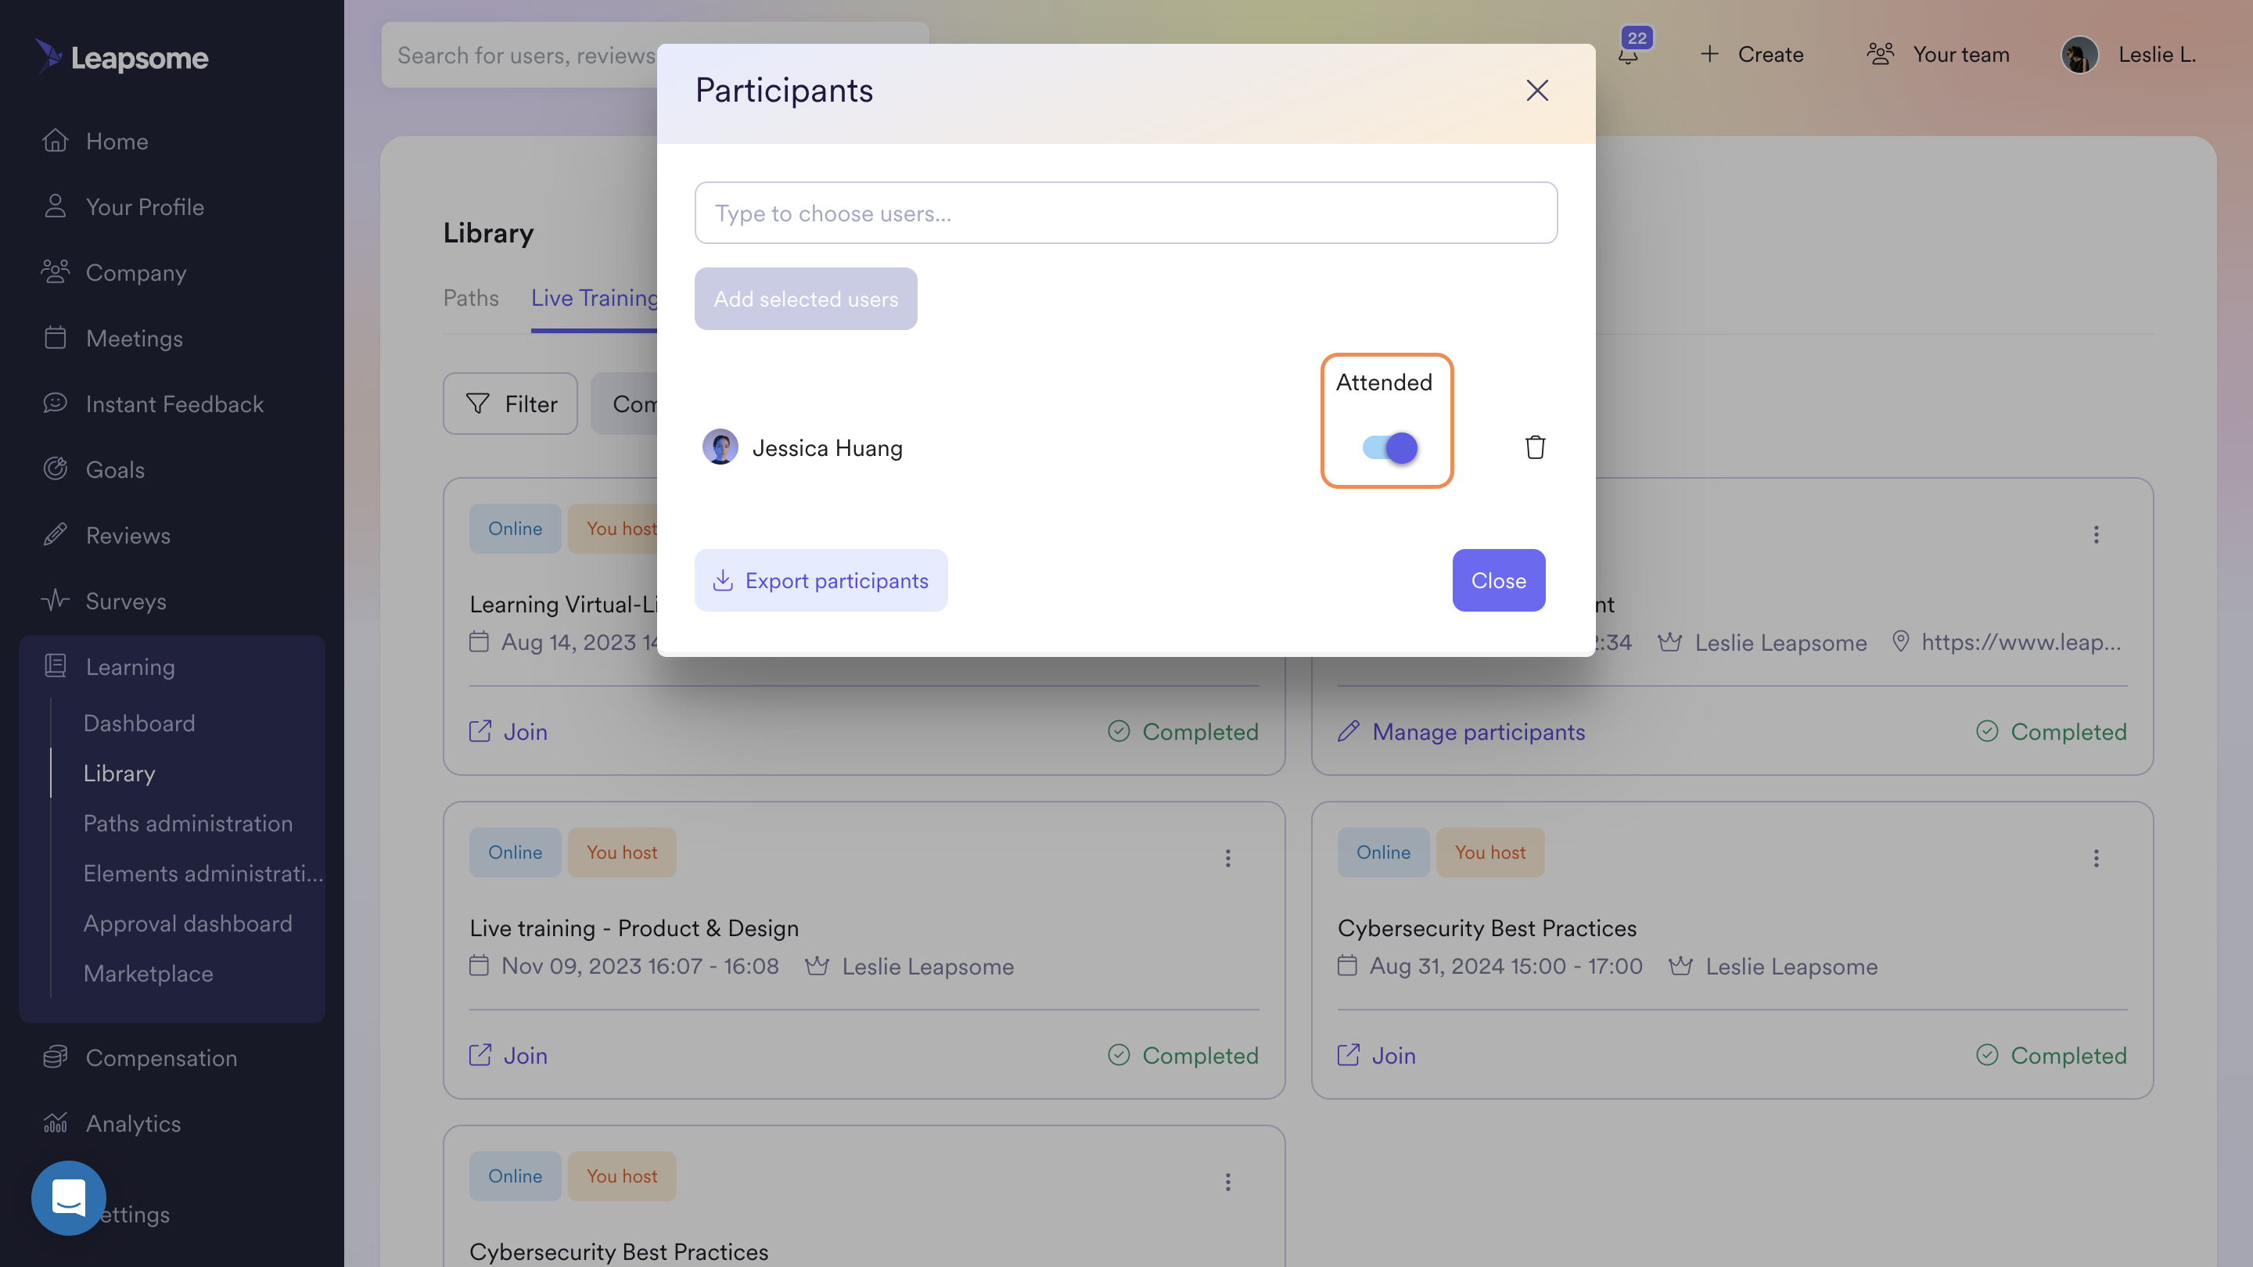2253x1267 pixels.
Task: Click the pencil icon beside Manage participants
Action: (x=1348, y=730)
